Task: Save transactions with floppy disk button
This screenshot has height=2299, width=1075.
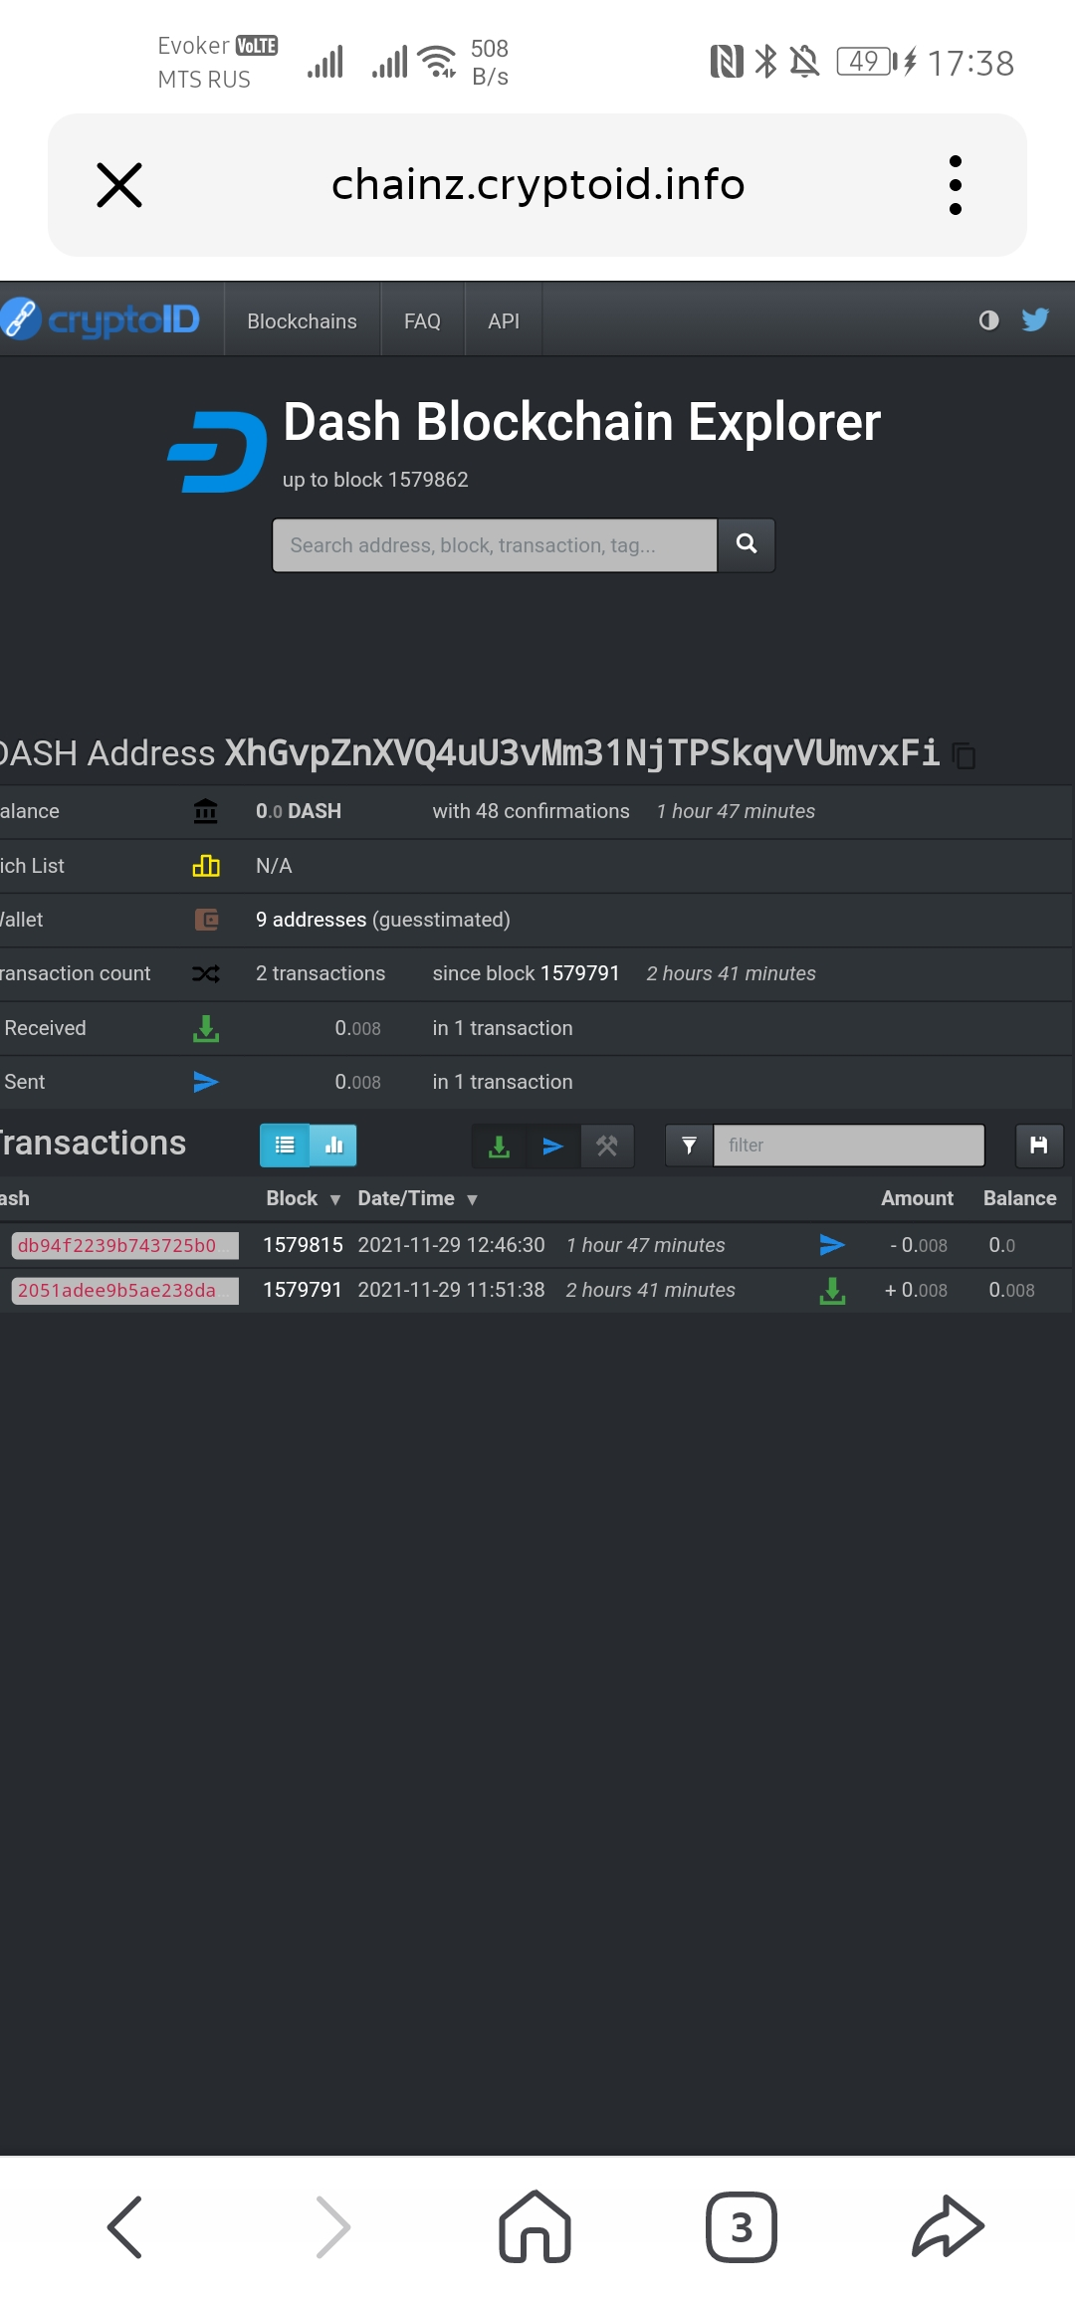Action: tap(1039, 1146)
